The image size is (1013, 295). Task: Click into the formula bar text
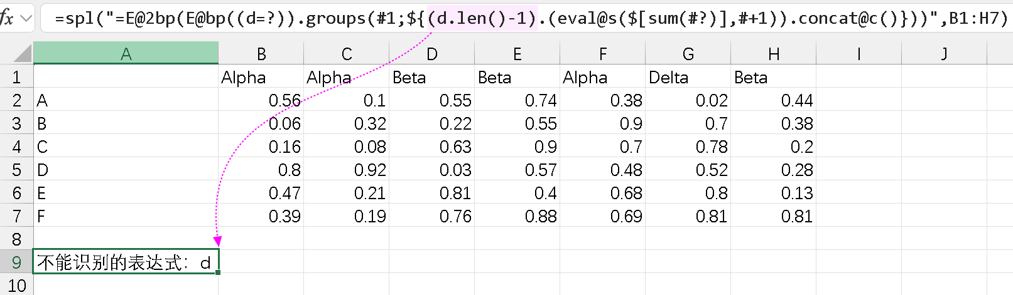pos(528,18)
